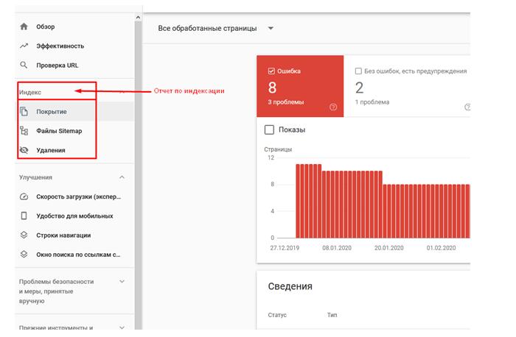The height and width of the screenshot is (337, 516).
Task: Collapse the Улучшения section
Action: [x=122, y=177]
